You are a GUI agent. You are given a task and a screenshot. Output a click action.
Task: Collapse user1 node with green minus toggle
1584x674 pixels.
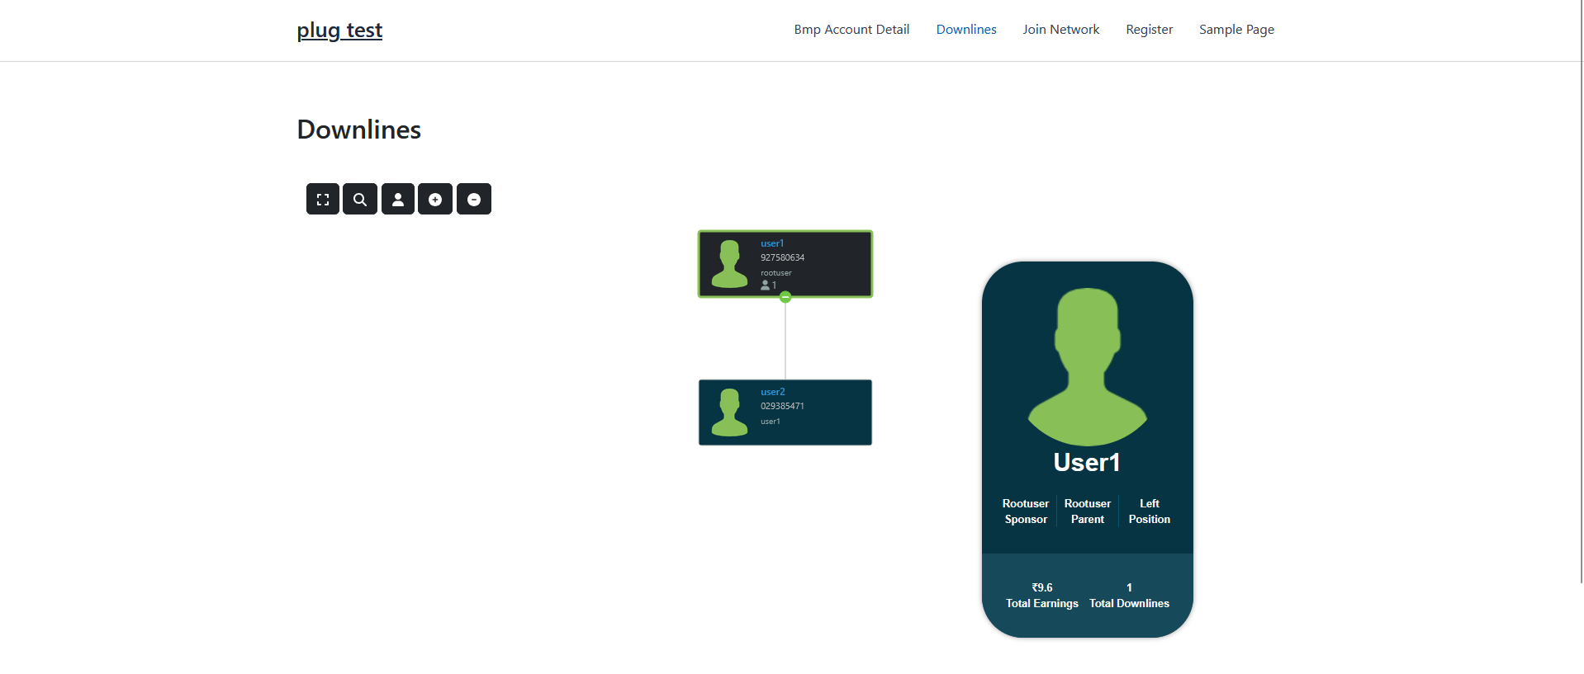[785, 297]
